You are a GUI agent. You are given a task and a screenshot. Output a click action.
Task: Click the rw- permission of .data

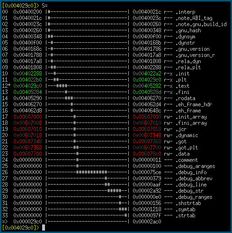tap(168, 154)
